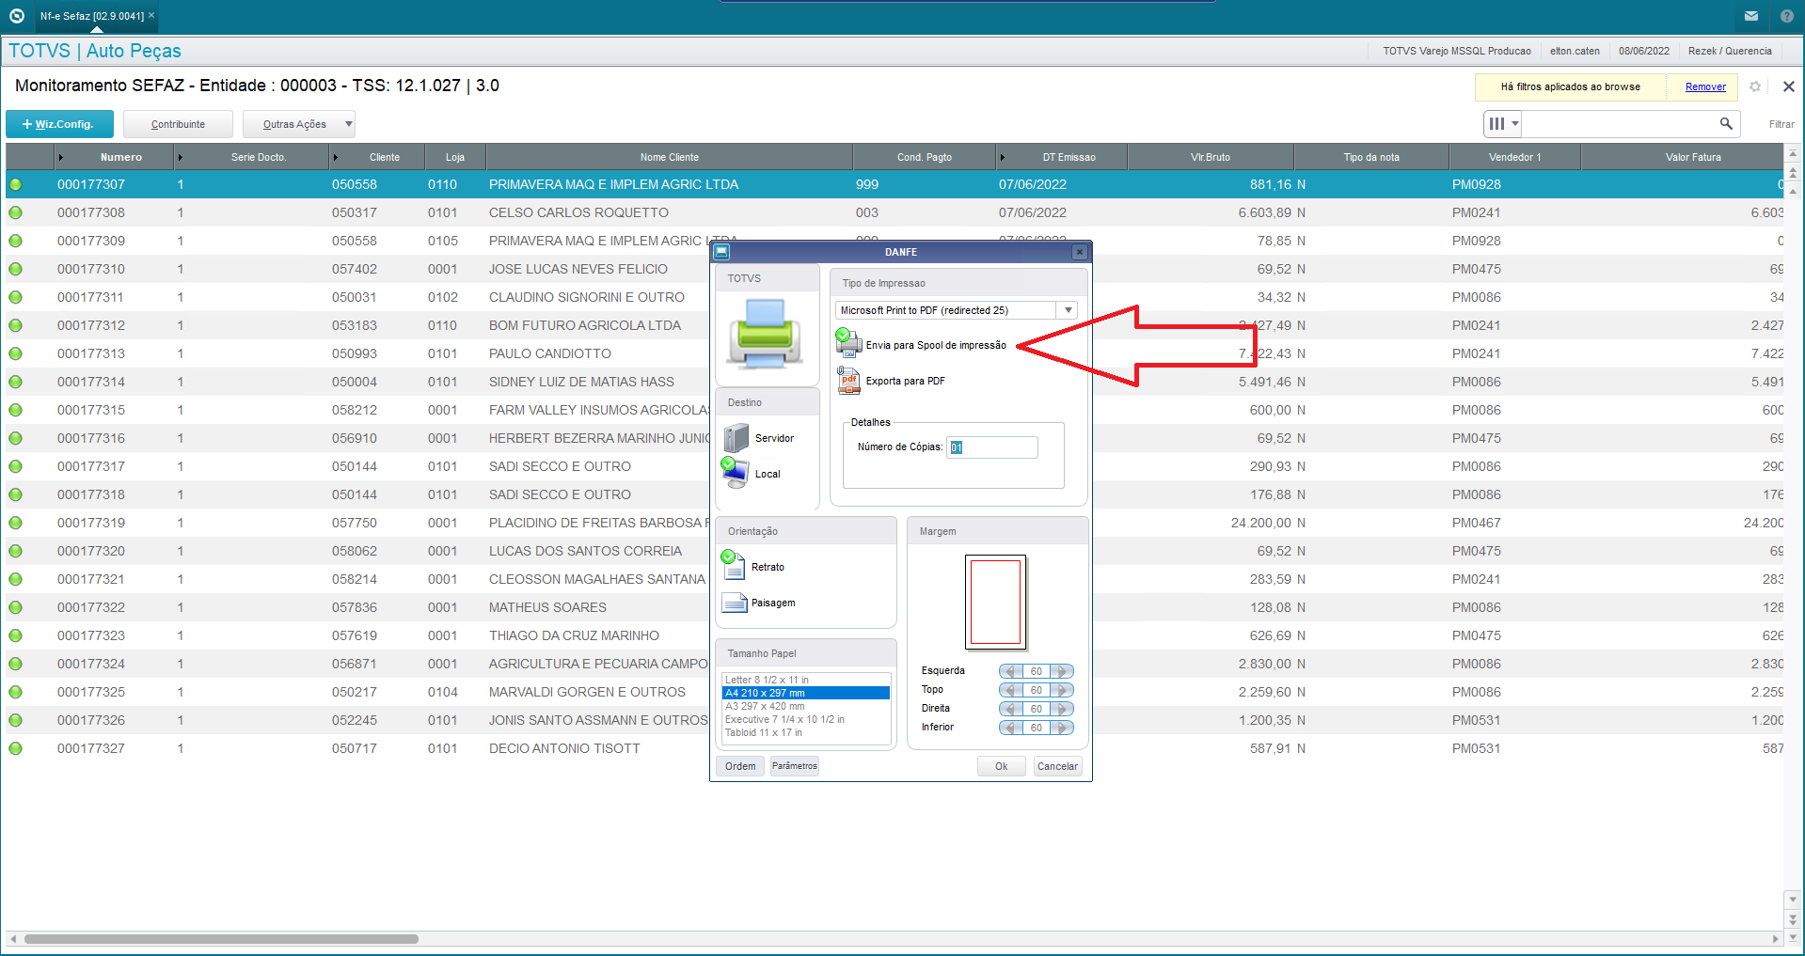Select A3 297 x 420 mm paper

coord(806,706)
